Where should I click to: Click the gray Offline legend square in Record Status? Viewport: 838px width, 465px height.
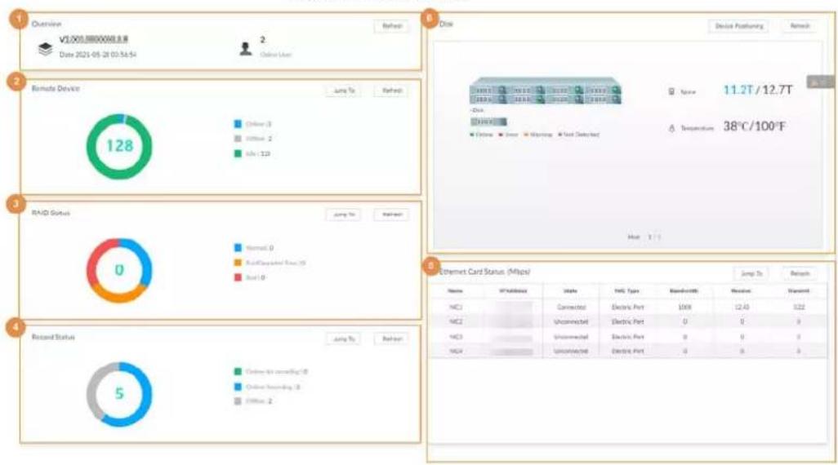pos(238,401)
